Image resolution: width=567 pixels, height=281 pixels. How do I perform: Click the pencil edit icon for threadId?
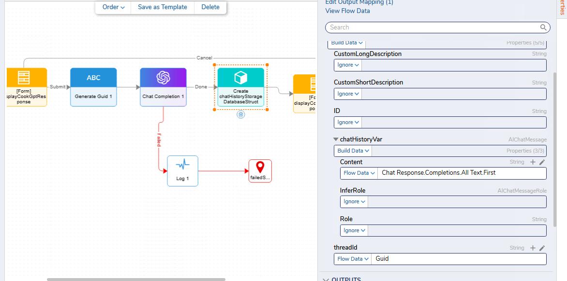click(x=542, y=248)
